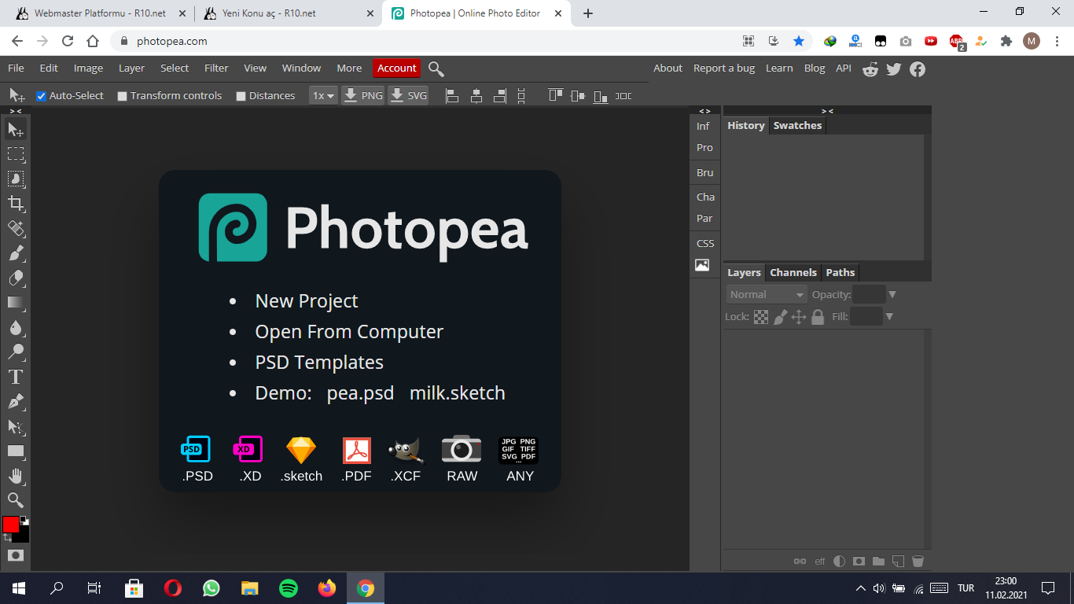This screenshot has width=1074, height=604.
Task: Open the Reddit link icon
Action: (870, 69)
